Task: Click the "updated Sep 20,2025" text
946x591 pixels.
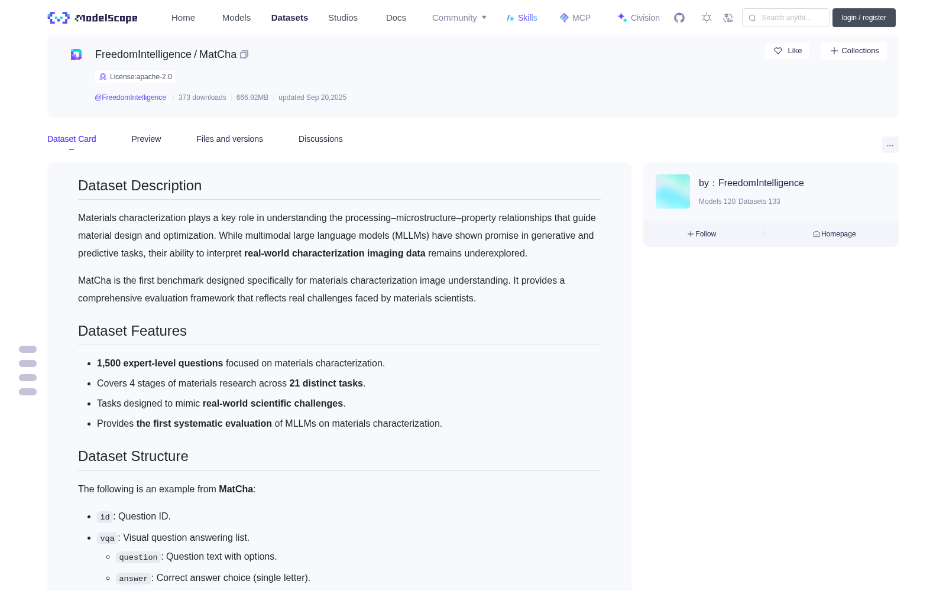Action: [313, 98]
